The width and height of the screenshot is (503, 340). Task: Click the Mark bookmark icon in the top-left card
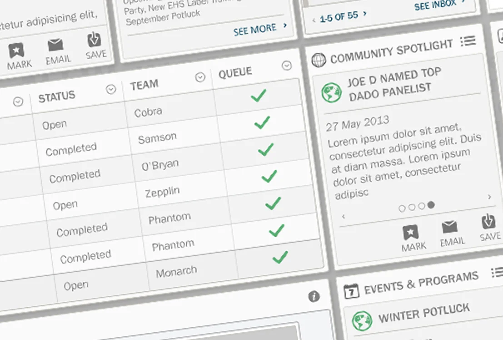pyautogui.click(x=16, y=51)
